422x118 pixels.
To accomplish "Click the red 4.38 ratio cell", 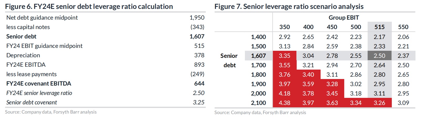I will pyautogui.click(x=285, y=103).
